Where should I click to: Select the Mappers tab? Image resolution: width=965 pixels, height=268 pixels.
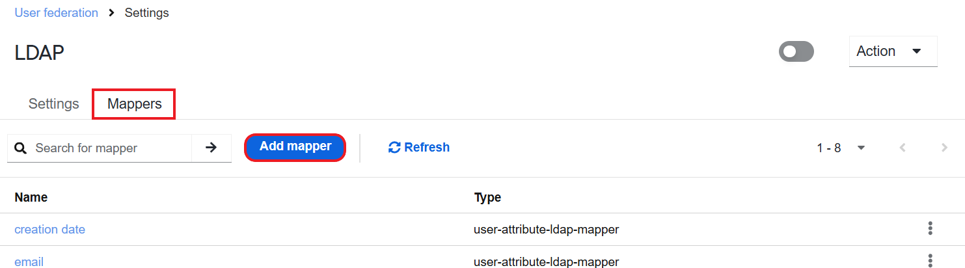pyautogui.click(x=135, y=104)
